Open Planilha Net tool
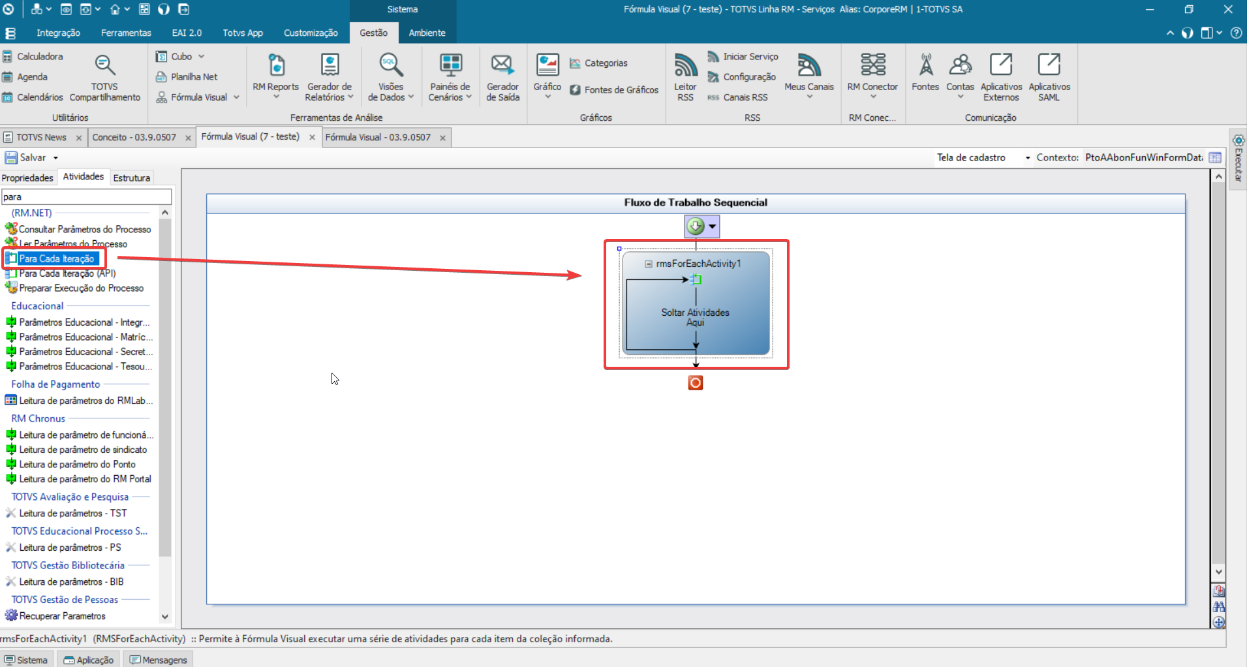This screenshot has width=1247, height=667. click(x=187, y=77)
